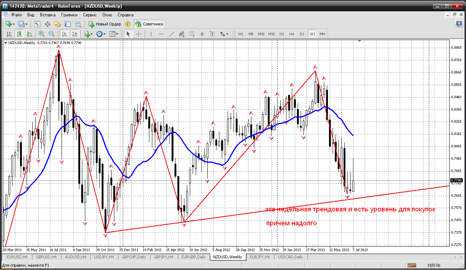The width and height of the screenshot is (466, 270).
Task: Zoom in the chart with magnifier plus
Action: tap(42, 34)
